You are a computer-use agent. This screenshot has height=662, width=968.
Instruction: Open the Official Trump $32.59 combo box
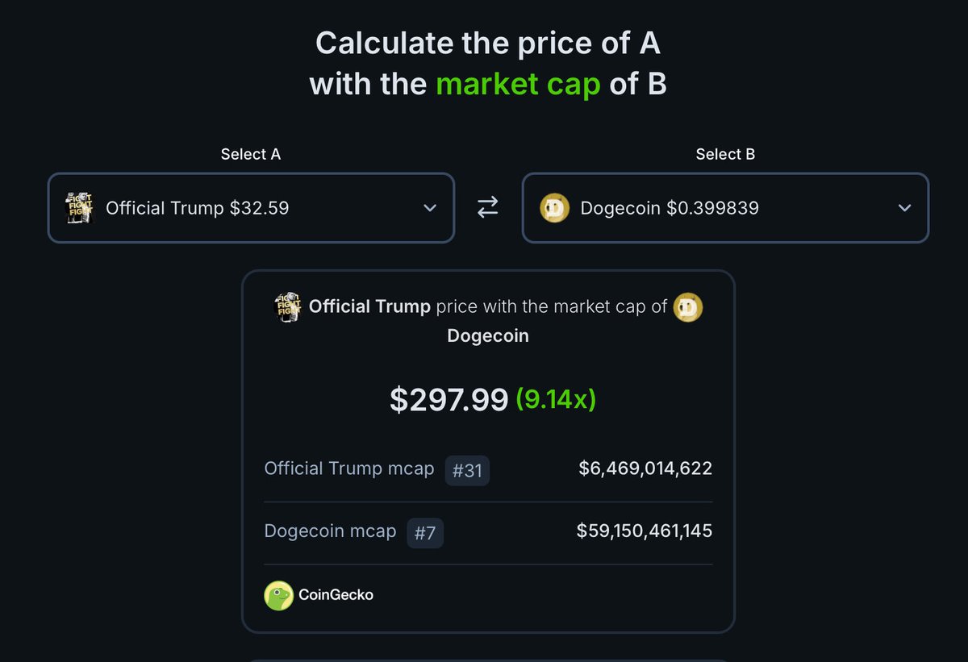[x=251, y=208]
